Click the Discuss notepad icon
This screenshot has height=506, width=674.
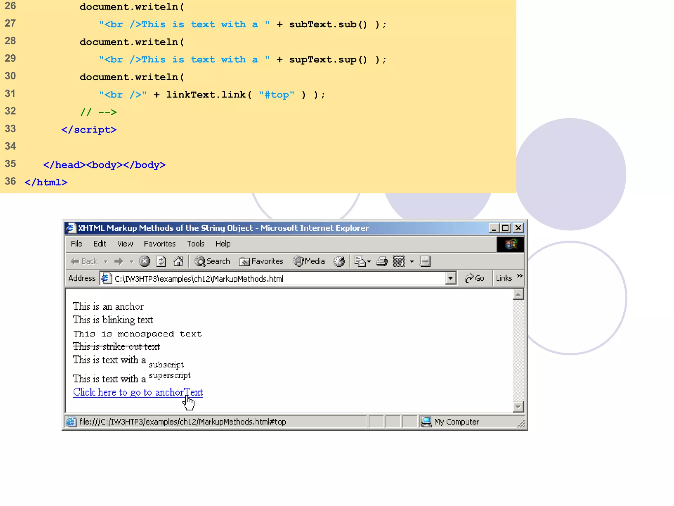click(425, 262)
